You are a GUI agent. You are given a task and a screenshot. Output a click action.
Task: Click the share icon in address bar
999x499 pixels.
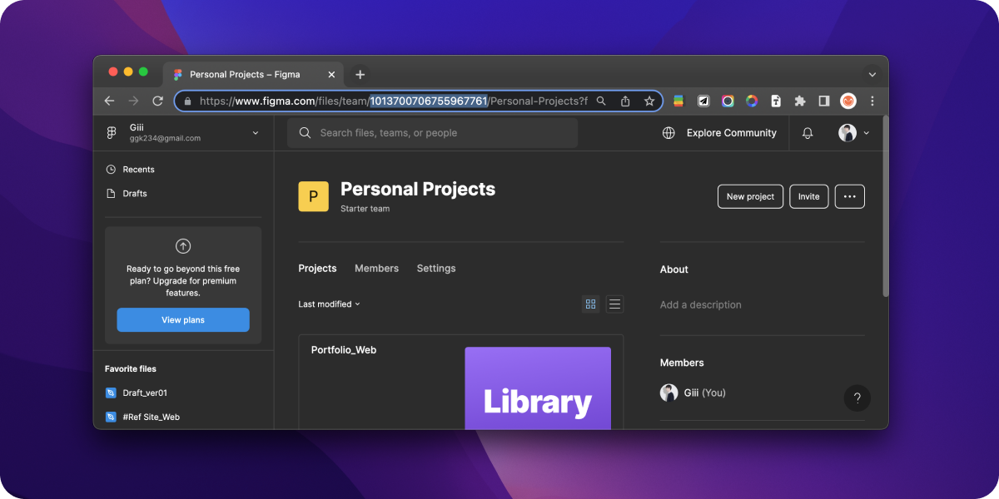625,101
